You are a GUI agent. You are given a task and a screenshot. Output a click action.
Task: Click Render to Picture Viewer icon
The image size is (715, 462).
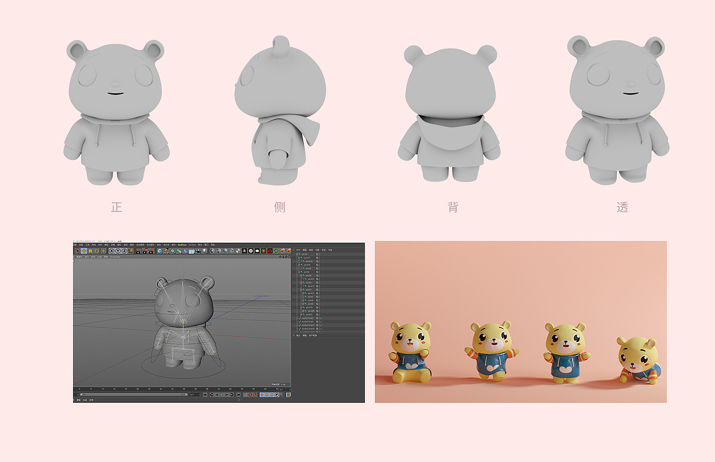(145, 251)
